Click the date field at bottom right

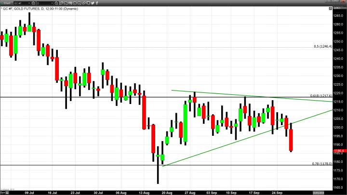(x=320, y=192)
